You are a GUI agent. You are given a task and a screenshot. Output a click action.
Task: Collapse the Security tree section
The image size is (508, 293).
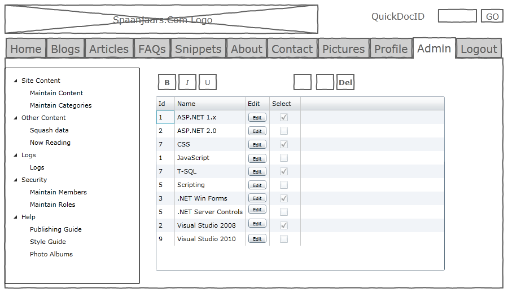15,180
